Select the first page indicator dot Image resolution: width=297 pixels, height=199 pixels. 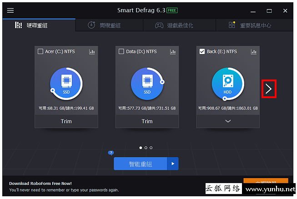click(x=141, y=148)
